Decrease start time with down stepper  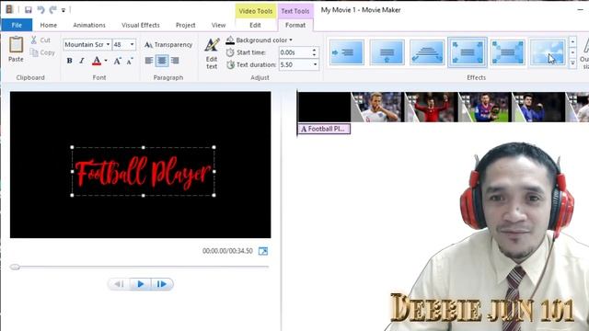tap(315, 55)
